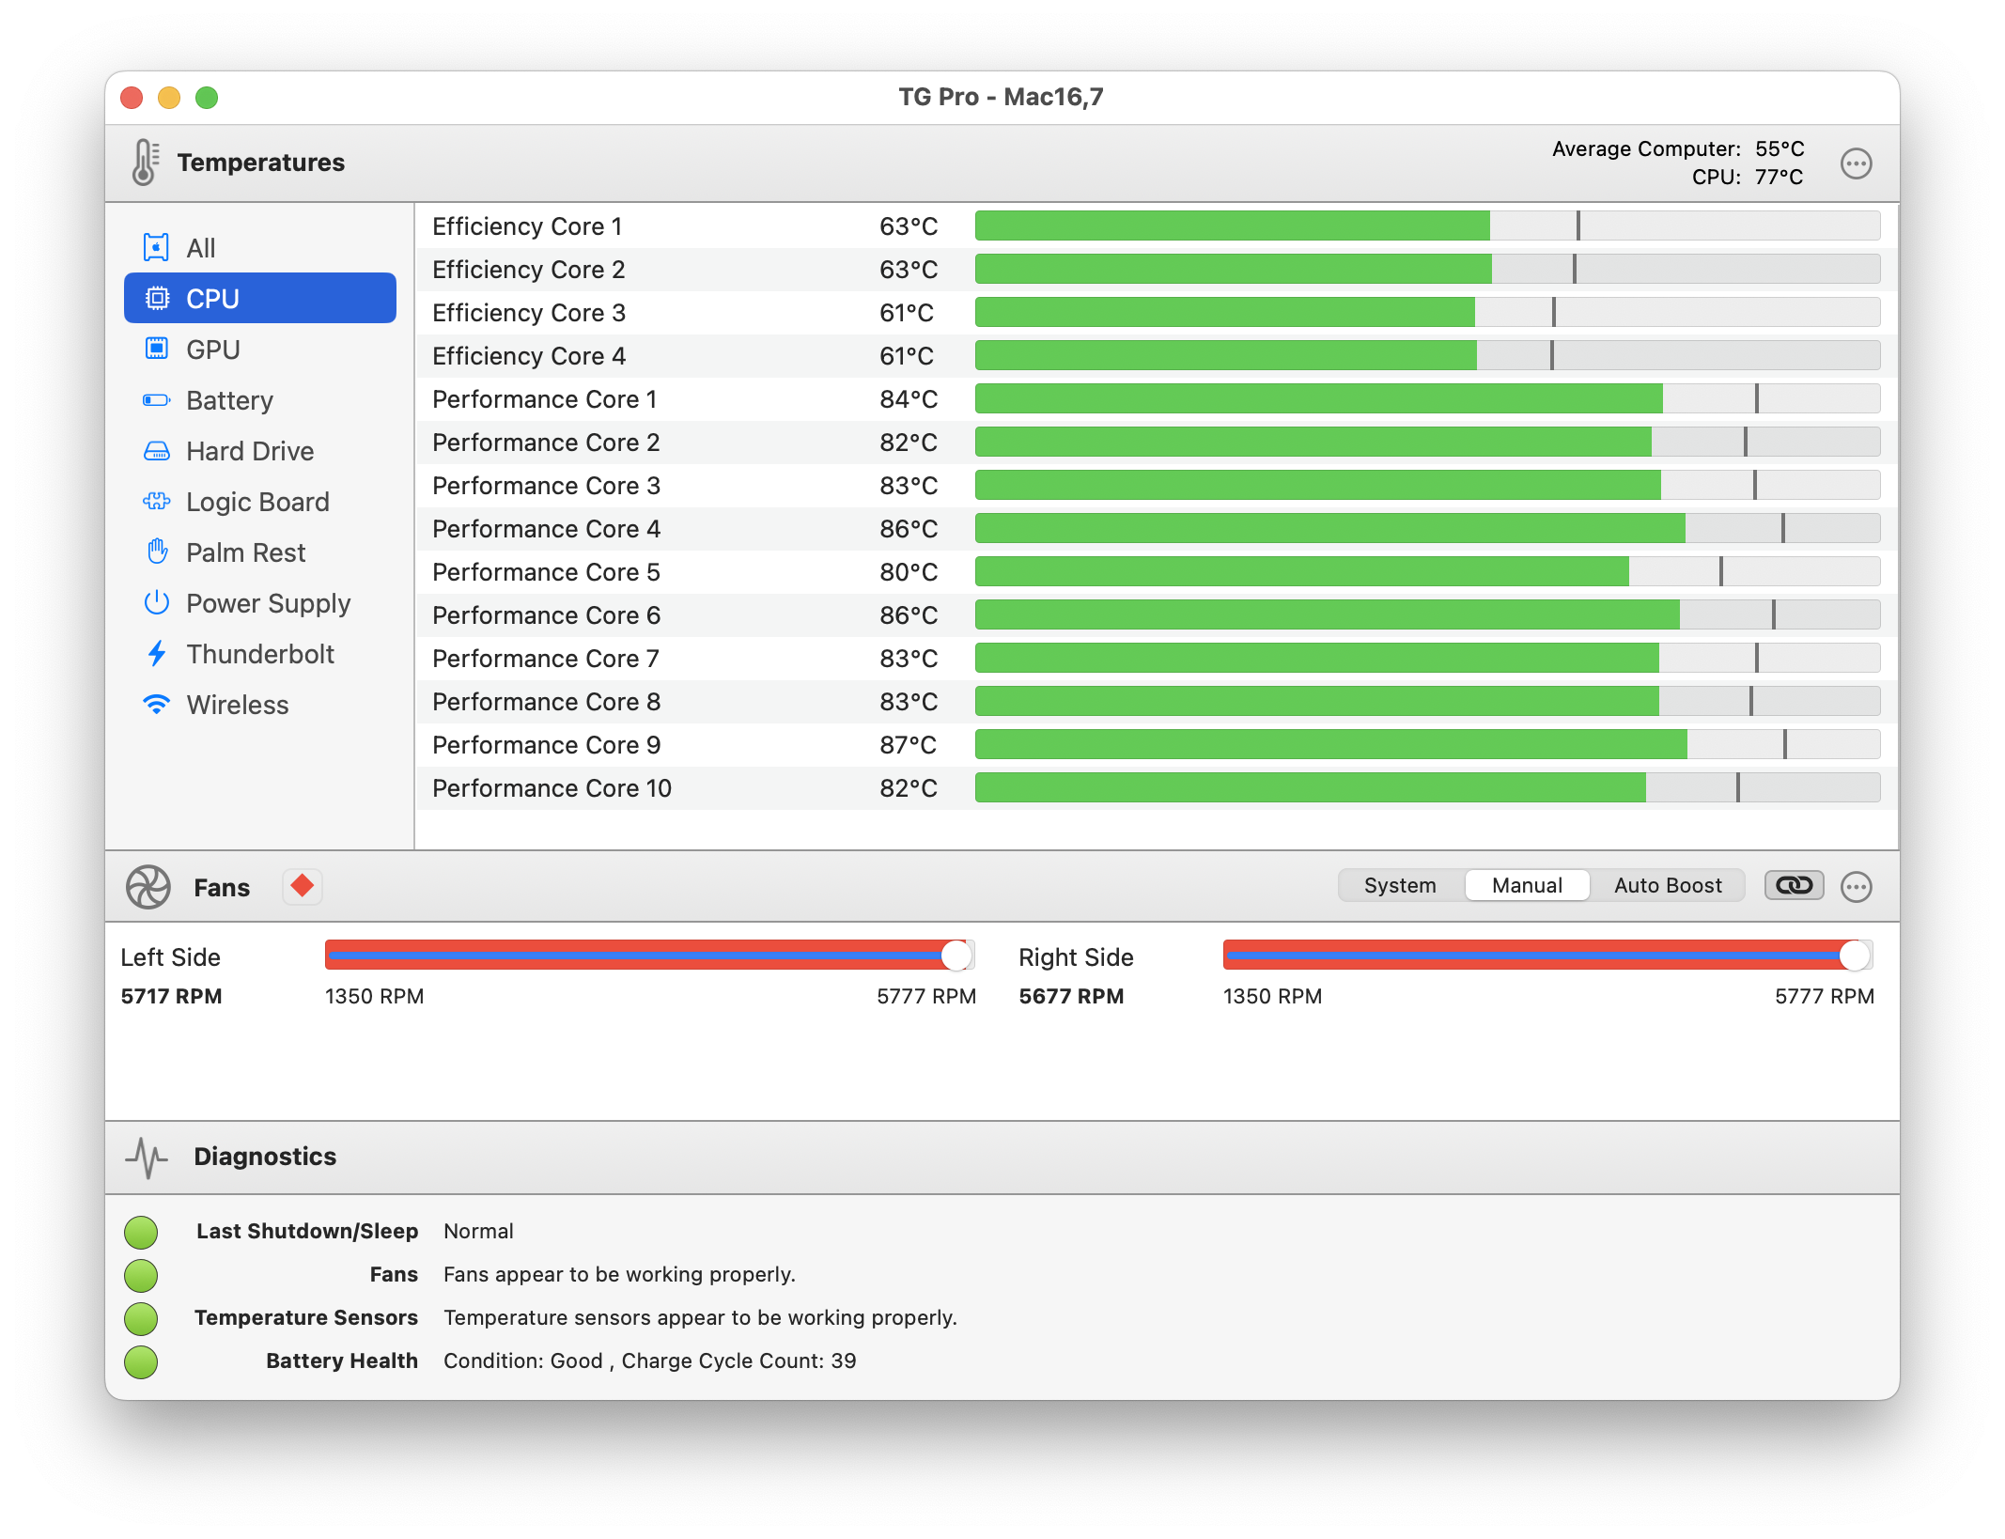The image size is (2005, 1539).
Task: Click the Left Side fan speed slider knob
Action: (x=956, y=956)
